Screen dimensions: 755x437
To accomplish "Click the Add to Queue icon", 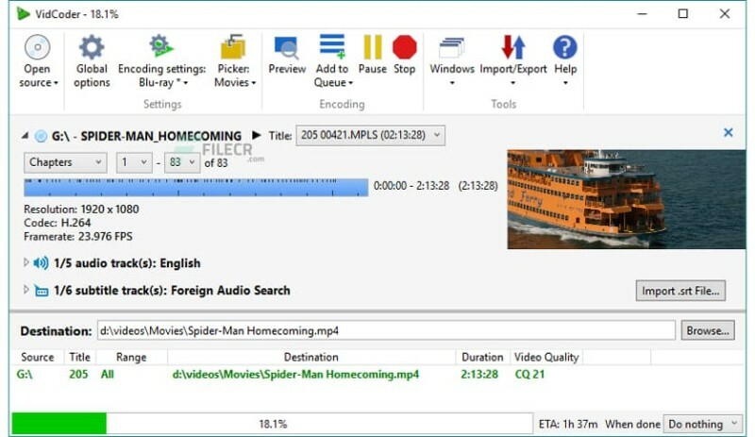I will [332, 47].
